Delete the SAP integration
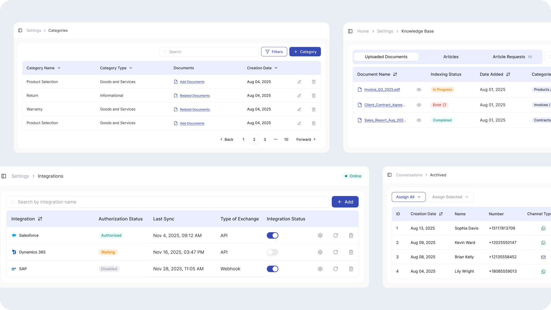551x310 pixels. tap(351, 269)
